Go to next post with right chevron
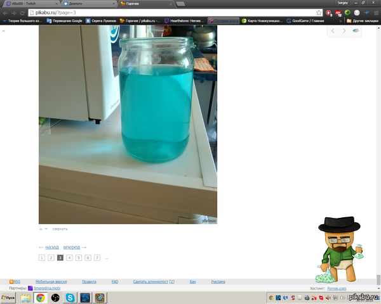381x304 pixels. point(344,30)
